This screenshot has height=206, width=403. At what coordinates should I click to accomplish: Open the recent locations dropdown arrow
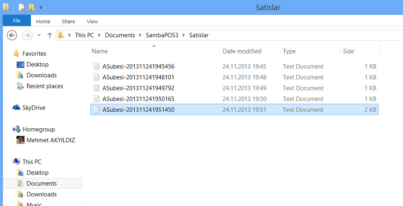[x=39, y=35]
